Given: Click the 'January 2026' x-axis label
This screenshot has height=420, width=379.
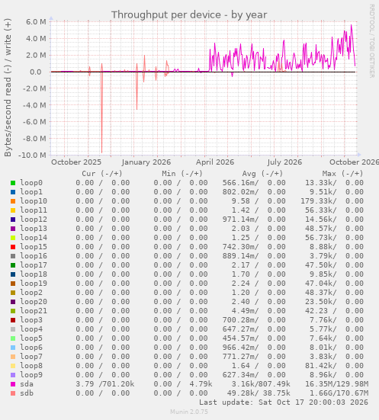Looking at the screenshot, I should click(x=146, y=162).
